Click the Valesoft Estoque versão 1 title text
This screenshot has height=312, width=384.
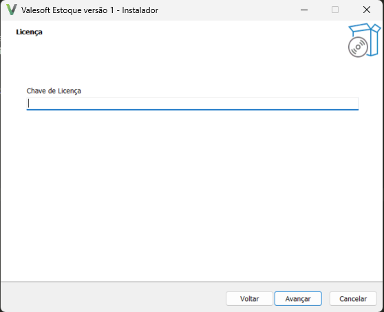(67, 10)
